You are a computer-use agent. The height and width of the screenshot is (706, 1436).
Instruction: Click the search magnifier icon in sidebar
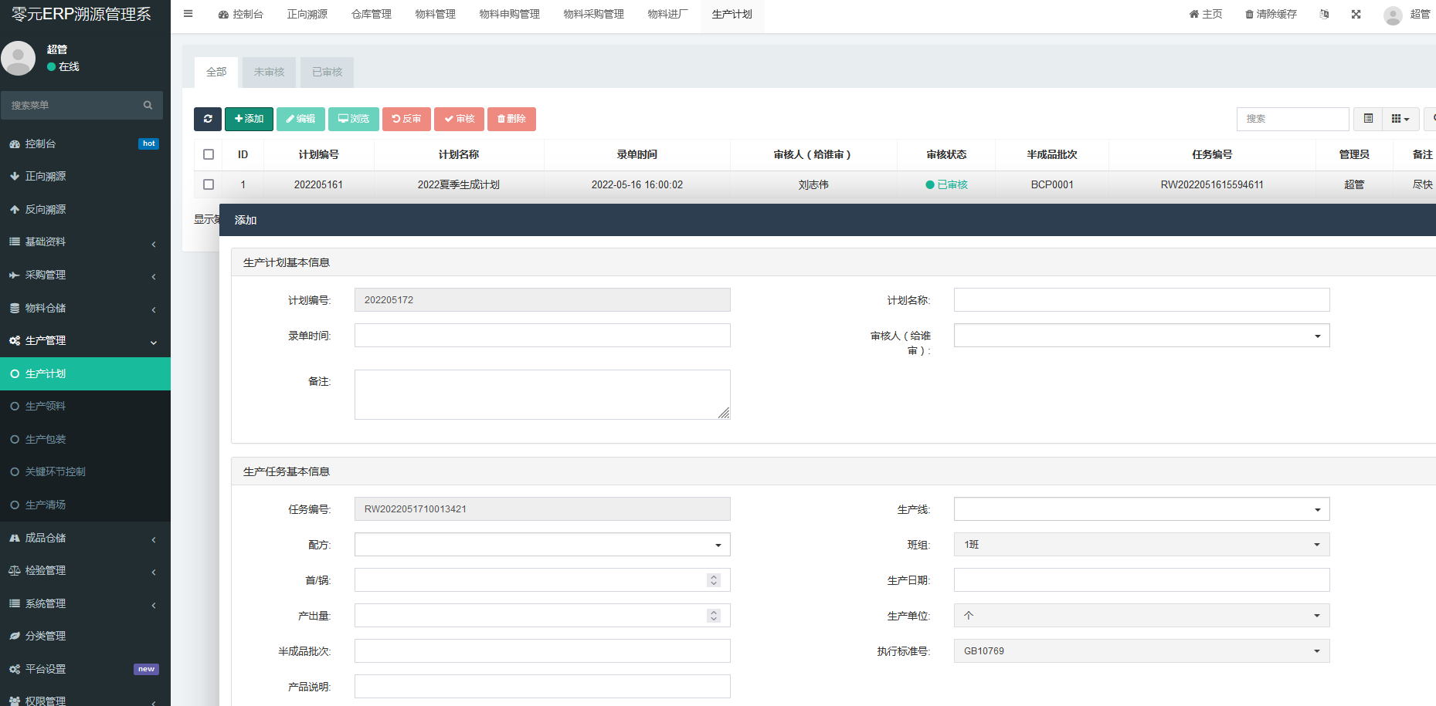pyautogui.click(x=148, y=106)
